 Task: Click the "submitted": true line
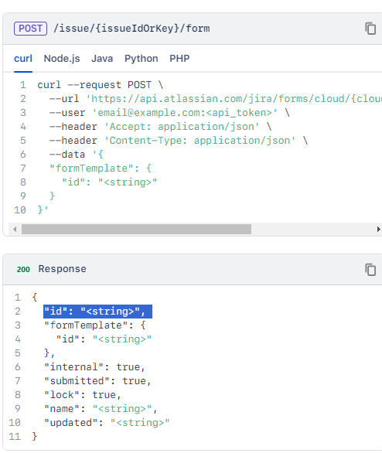pyautogui.click(x=97, y=381)
